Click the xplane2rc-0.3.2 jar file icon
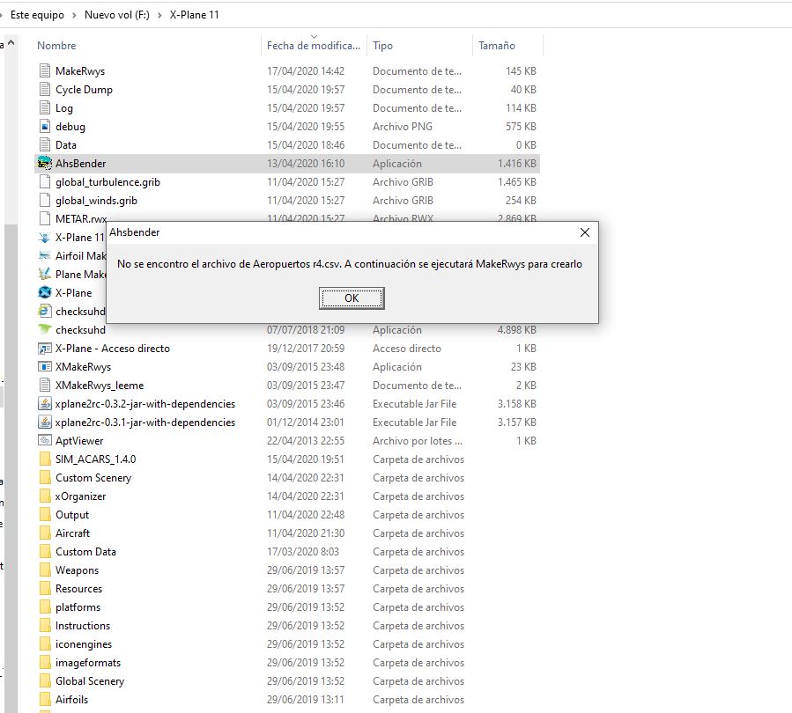The height and width of the screenshot is (713, 792). click(x=45, y=404)
